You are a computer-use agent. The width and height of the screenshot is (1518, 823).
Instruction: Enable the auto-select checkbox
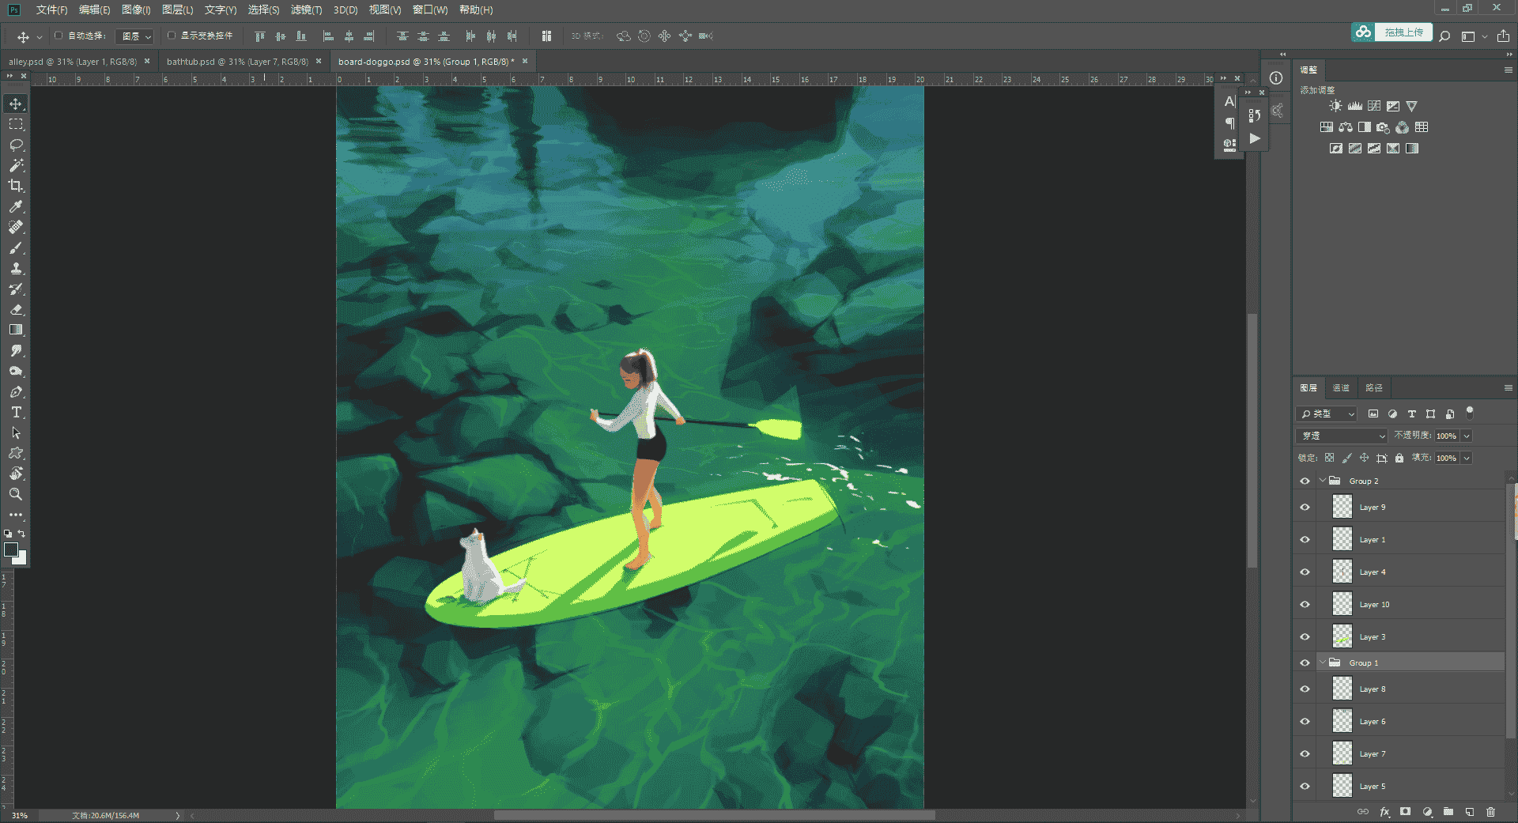pos(59,36)
